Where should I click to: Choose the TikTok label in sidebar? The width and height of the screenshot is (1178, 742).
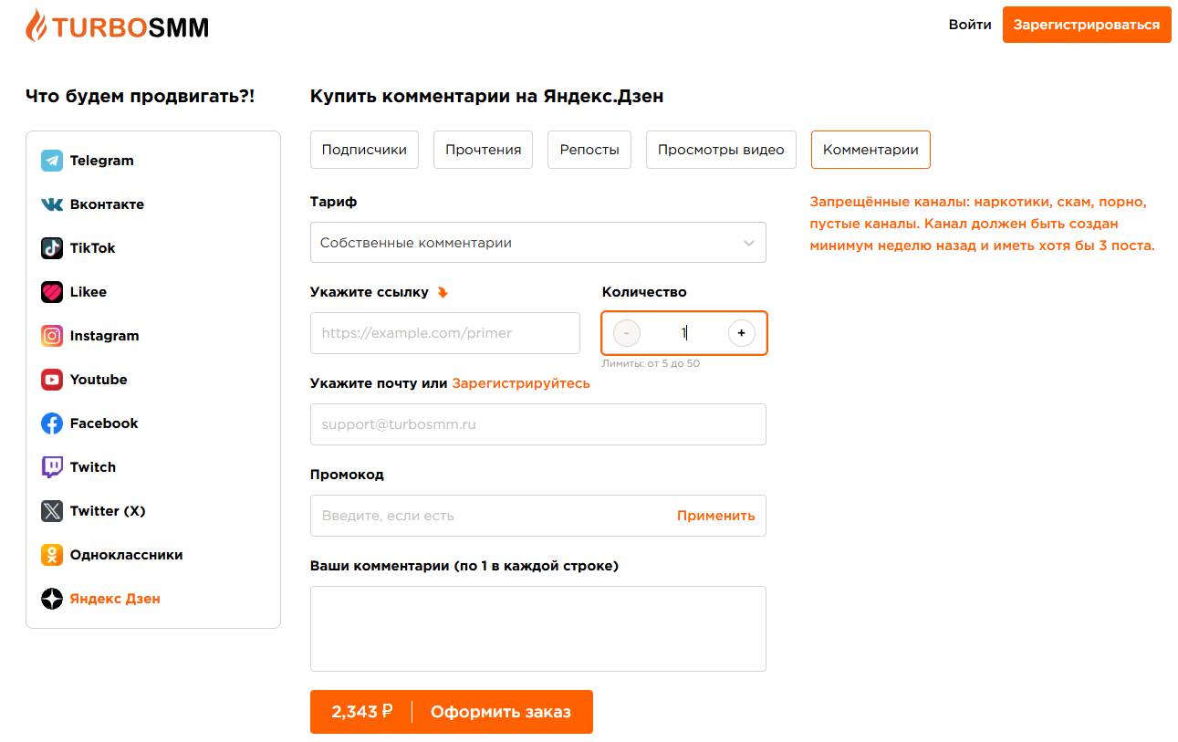click(93, 248)
